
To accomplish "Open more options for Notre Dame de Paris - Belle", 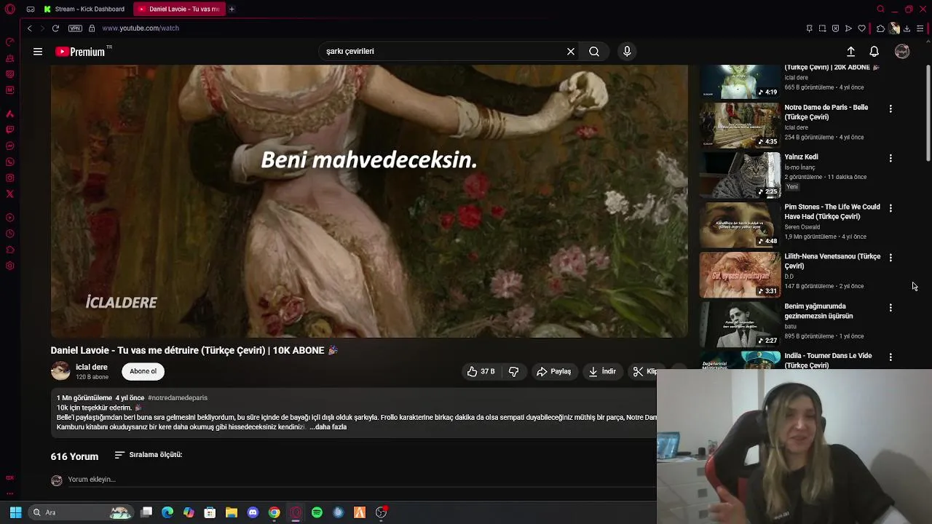I will (890, 108).
